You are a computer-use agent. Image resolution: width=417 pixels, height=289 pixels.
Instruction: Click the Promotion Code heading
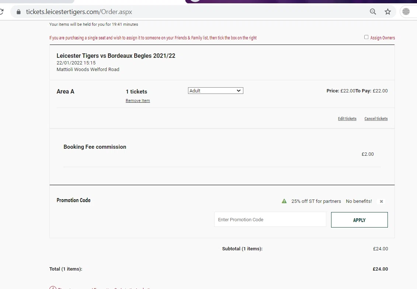pyautogui.click(x=73, y=200)
